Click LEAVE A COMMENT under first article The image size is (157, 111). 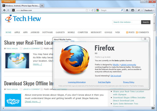pyautogui.click(x=31, y=49)
